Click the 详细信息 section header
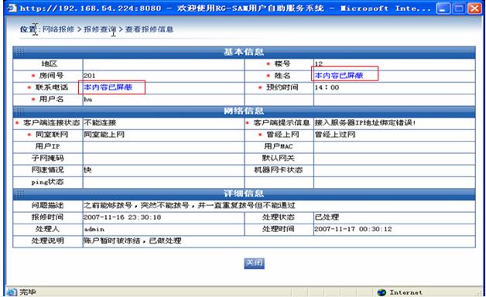 tap(244, 193)
